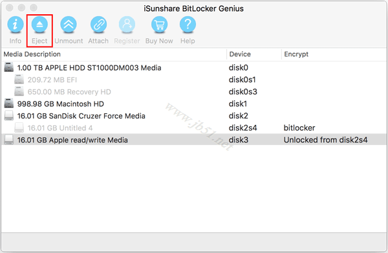Viewport: 388px width, 253px height.
Task: Click the Eject toolbar icon
Action: click(x=39, y=25)
